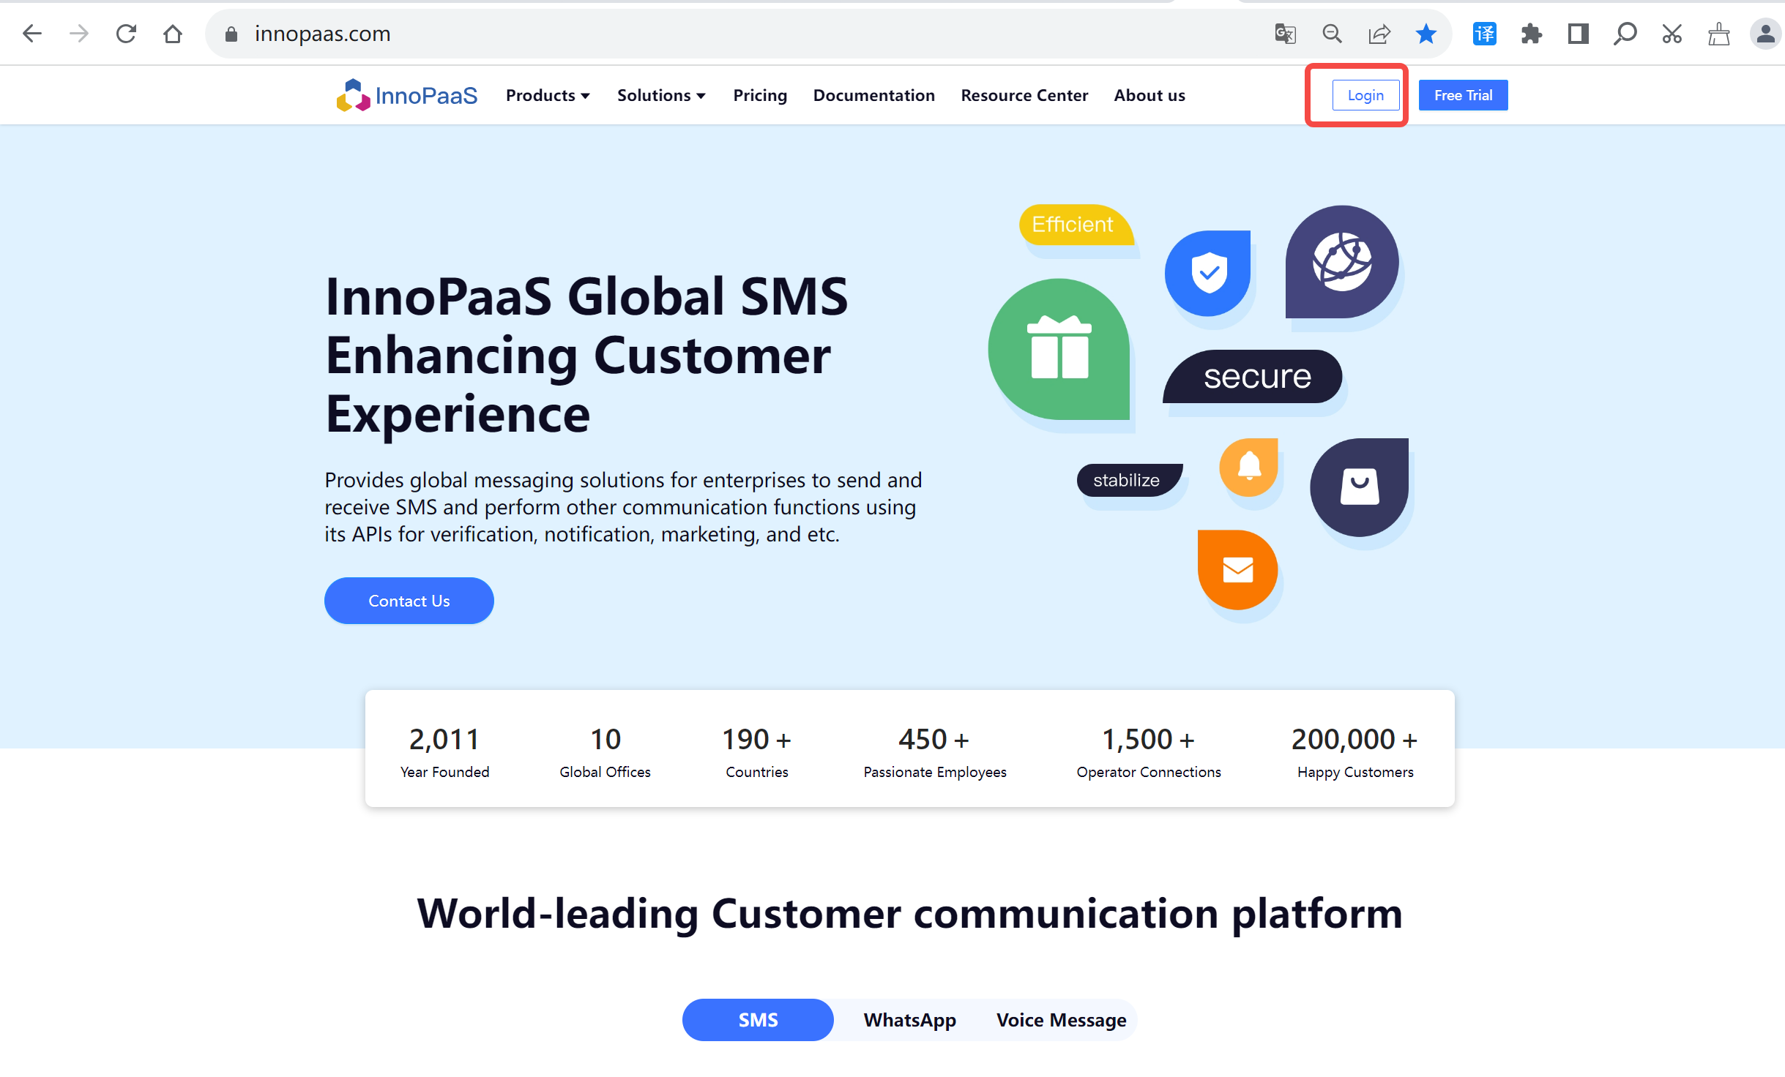
Task: Click the share page icon
Action: tap(1379, 34)
